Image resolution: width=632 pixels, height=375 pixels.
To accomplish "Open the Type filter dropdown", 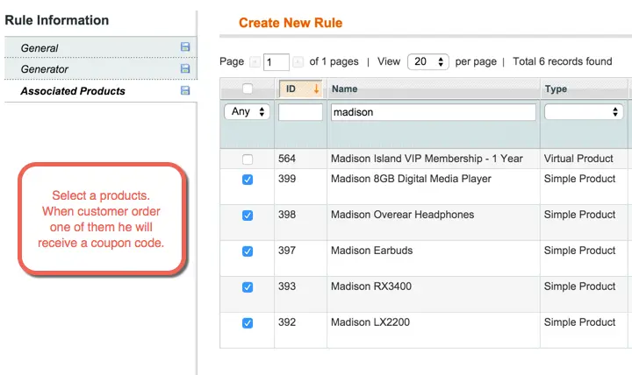I will [583, 112].
